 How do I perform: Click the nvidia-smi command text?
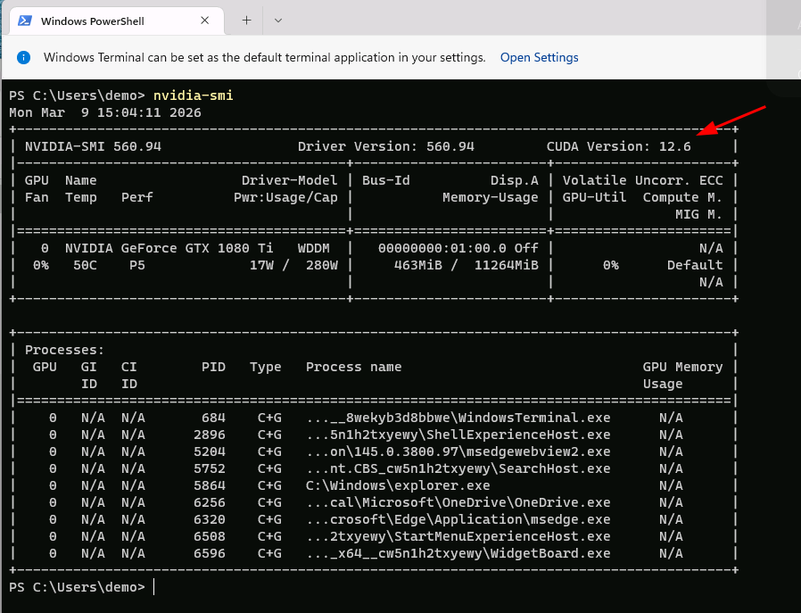(x=193, y=95)
